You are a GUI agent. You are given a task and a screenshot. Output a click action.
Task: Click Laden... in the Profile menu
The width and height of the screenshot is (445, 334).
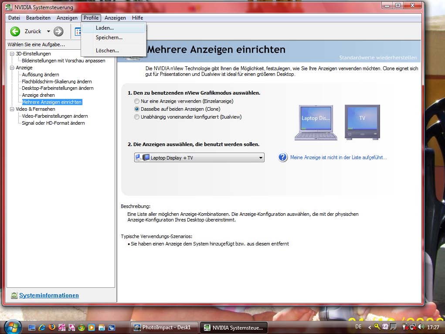click(x=105, y=28)
